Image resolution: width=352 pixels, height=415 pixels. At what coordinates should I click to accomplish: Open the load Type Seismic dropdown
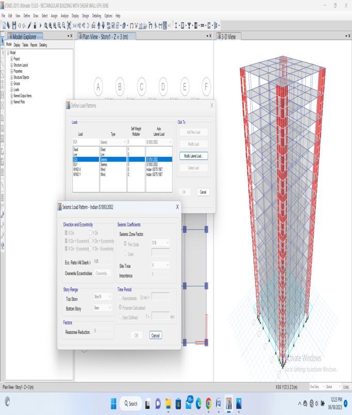tap(113, 142)
